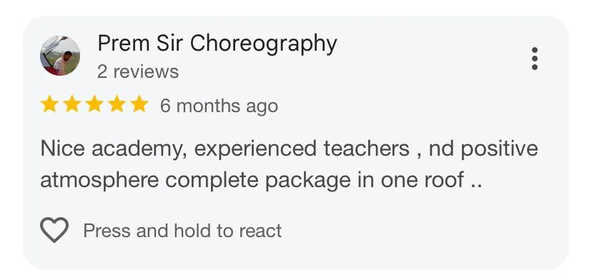View the reviewer's 2 reviews
Image resolution: width=592 pixels, height=280 pixels.
(x=138, y=71)
